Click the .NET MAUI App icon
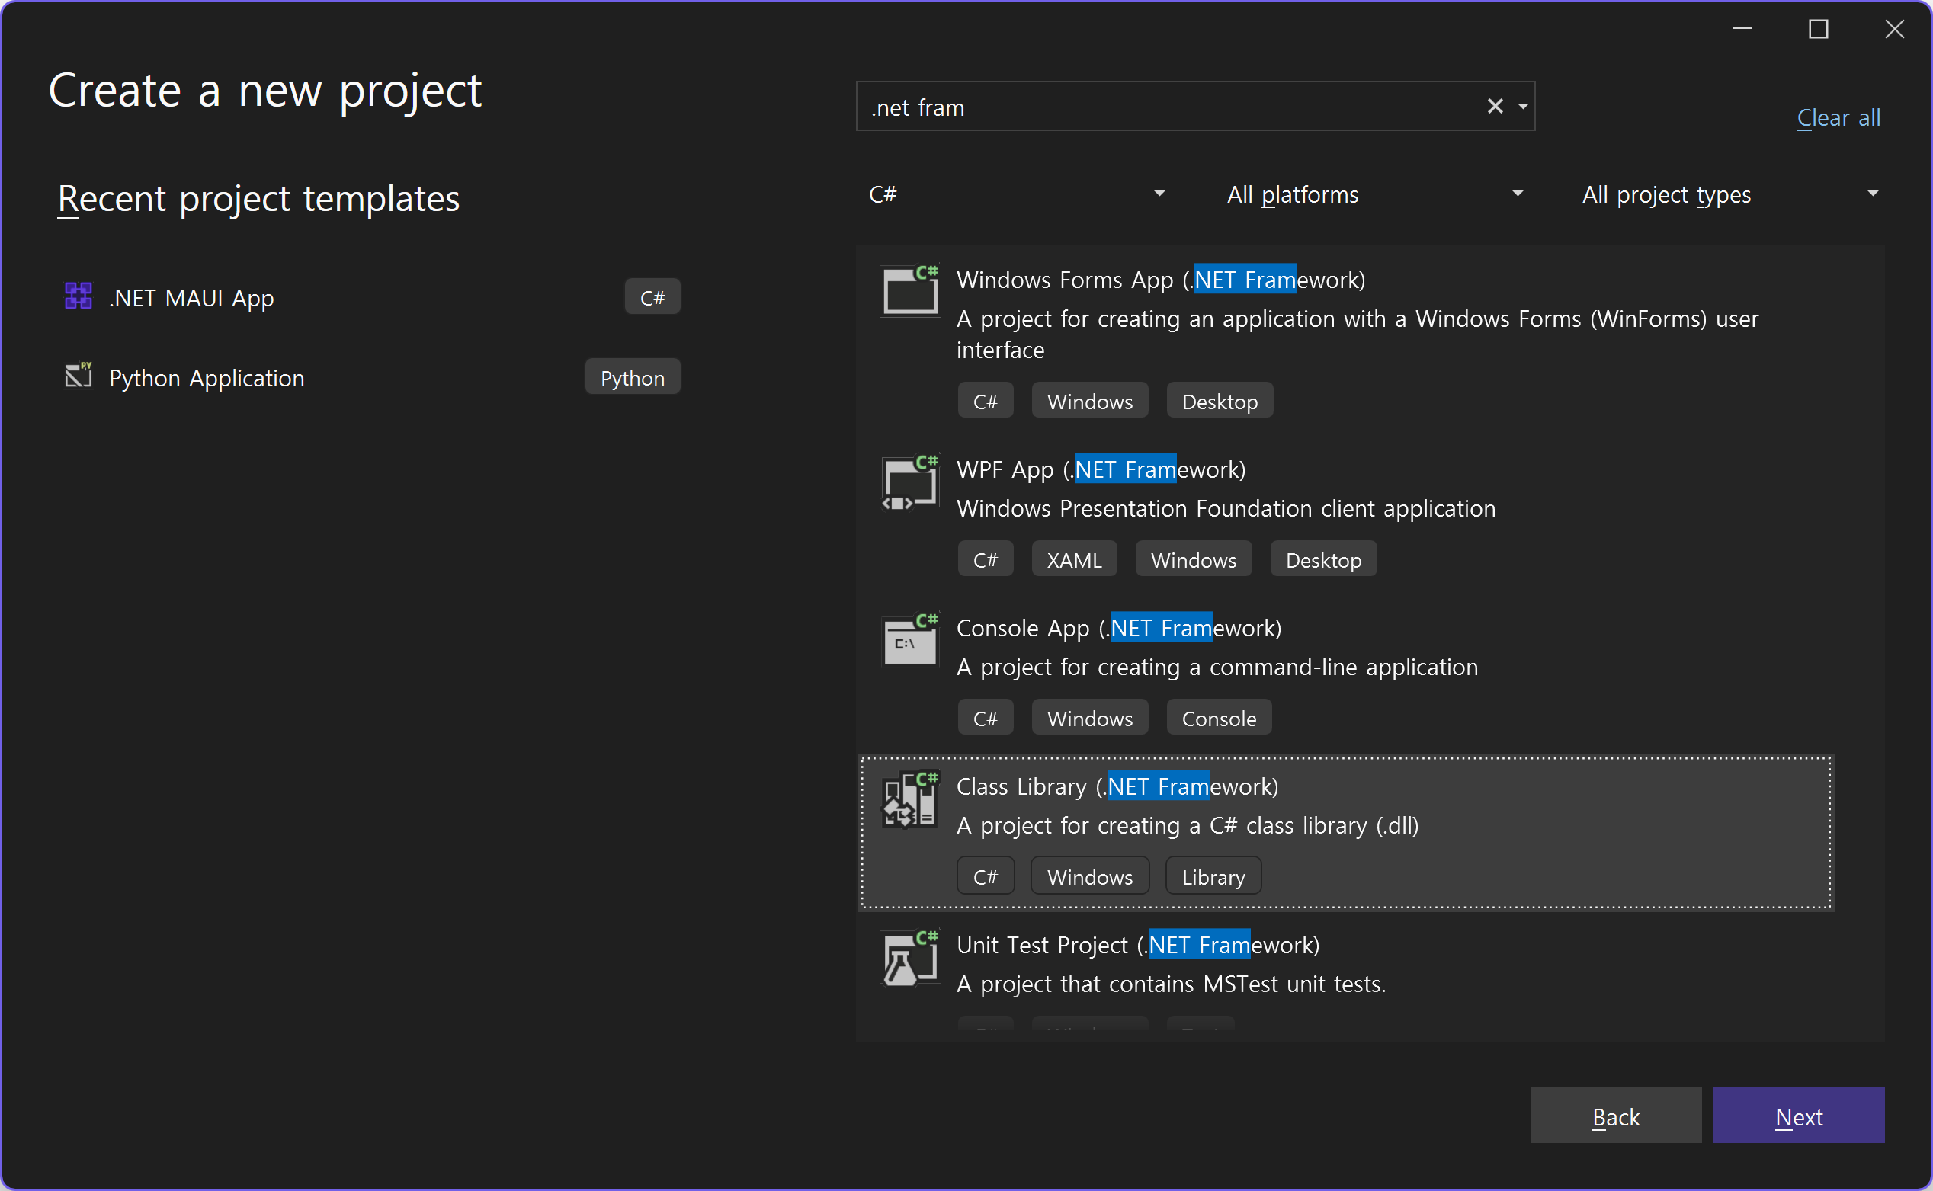Image resolution: width=1933 pixels, height=1191 pixels. pyautogui.click(x=78, y=297)
